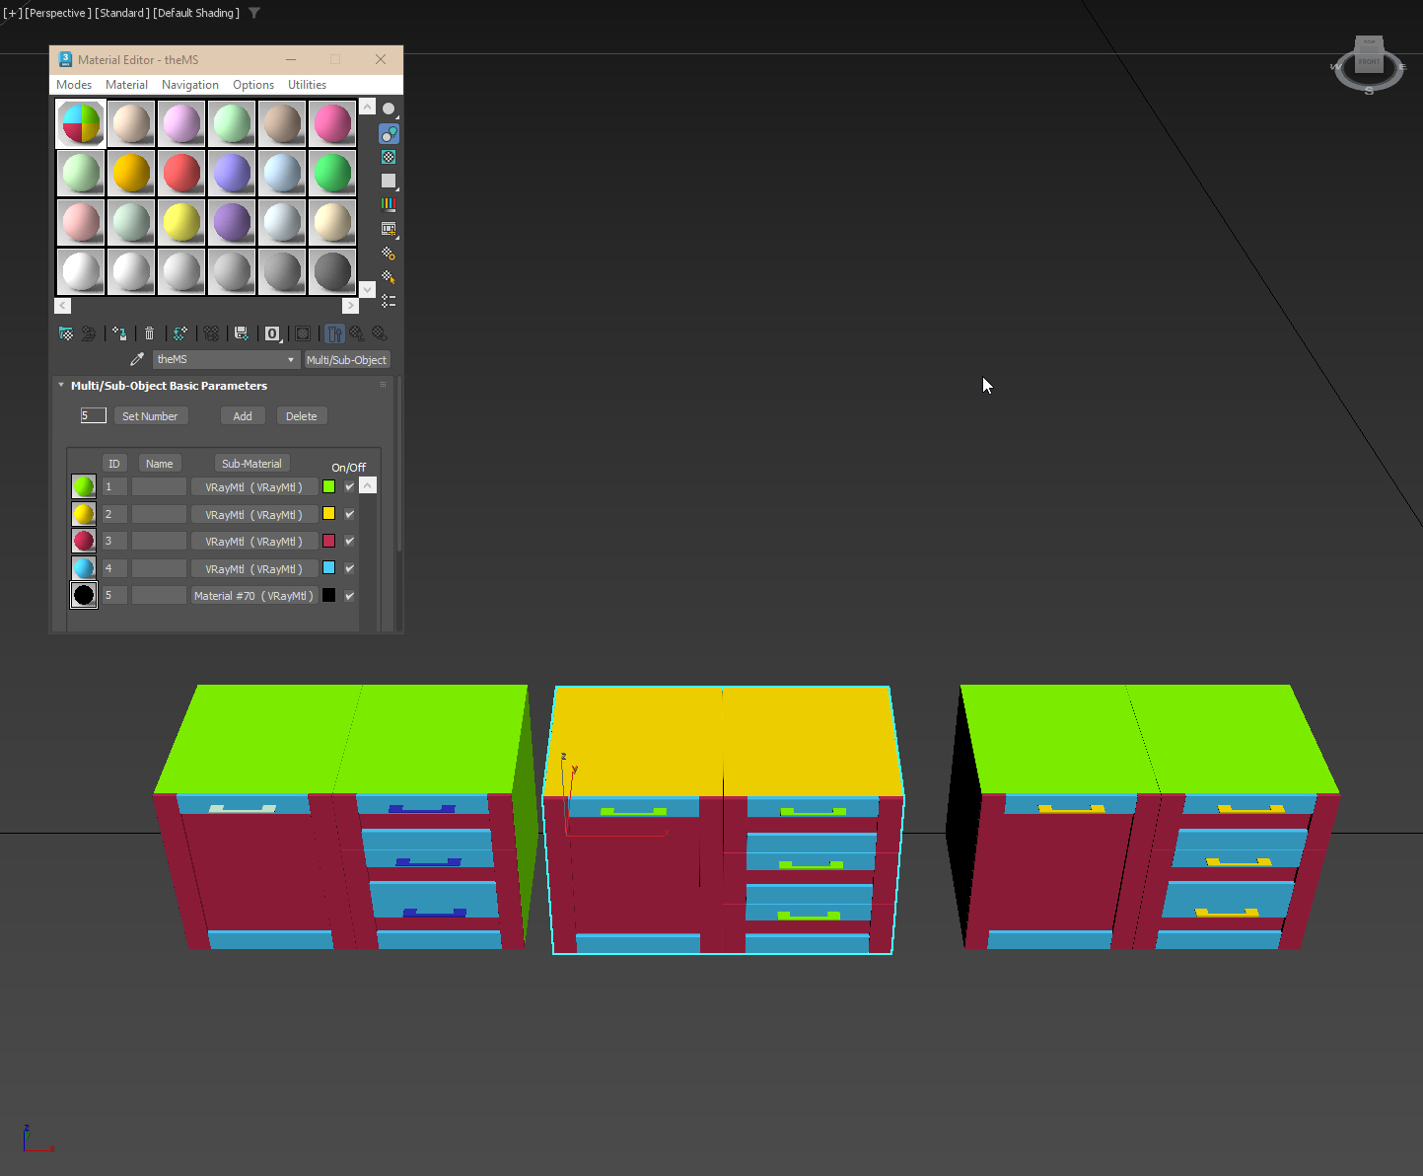
Task: Click the [Default Shading] viewport menu
Action: [x=196, y=13]
